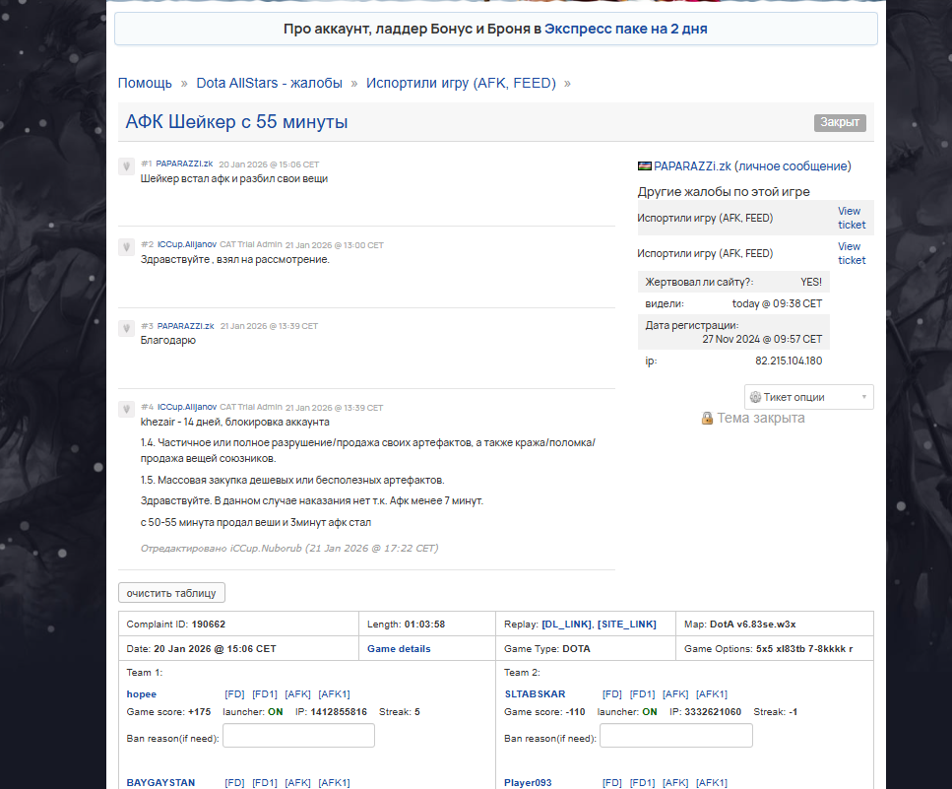The height and width of the screenshot is (789, 952).
Task: Focus Ban reason field for hopee
Action: [x=298, y=736]
